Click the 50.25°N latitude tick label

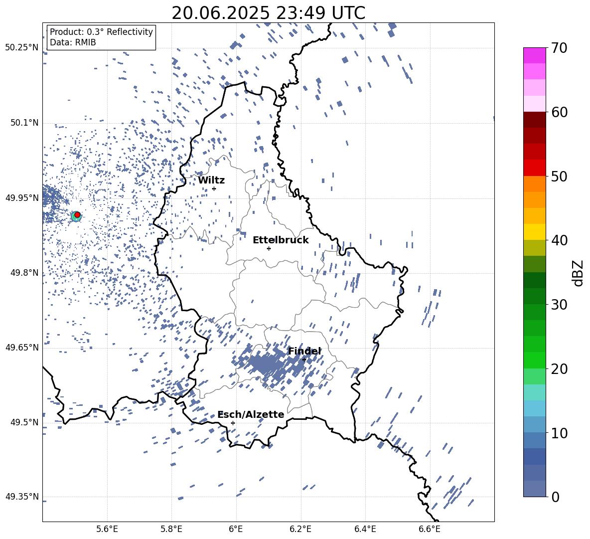pos(22,48)
